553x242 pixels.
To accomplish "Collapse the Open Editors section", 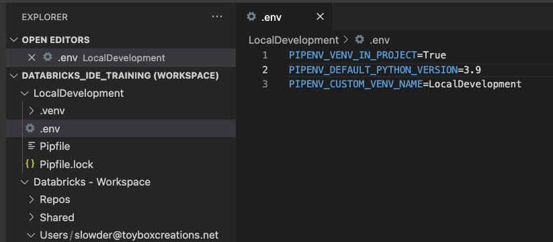I will point(14,40).
